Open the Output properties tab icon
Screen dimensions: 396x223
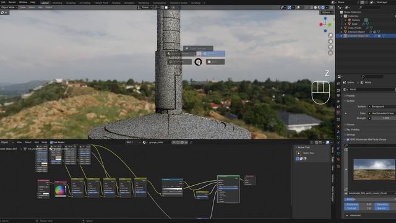[x=338, y=95]
